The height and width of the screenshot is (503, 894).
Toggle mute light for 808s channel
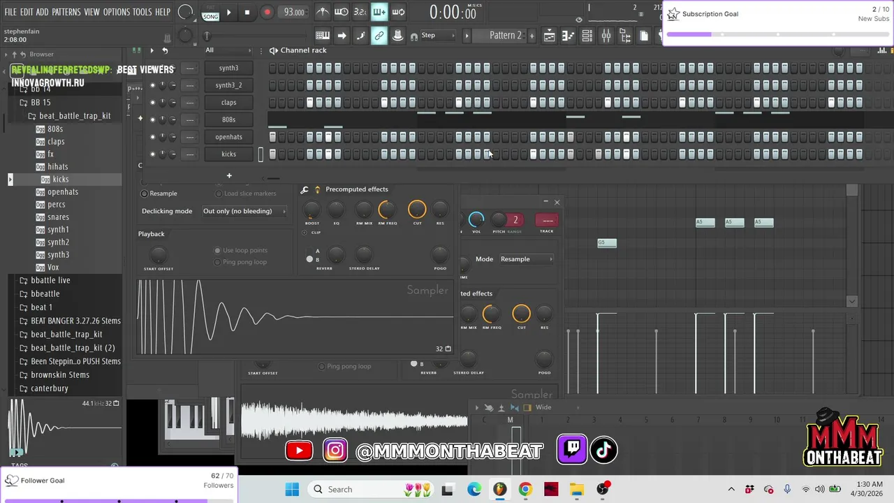[152, 119]
